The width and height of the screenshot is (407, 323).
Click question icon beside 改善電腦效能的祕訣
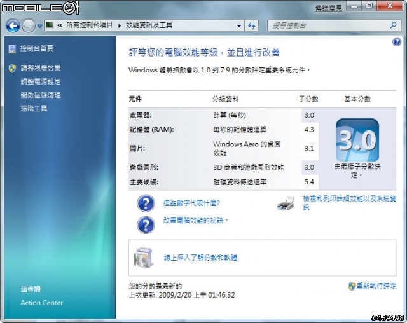pyautogui.click(x=146, y=225)
